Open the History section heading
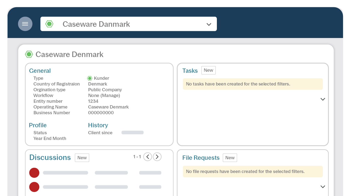This screenshot has width=349, height=196. click(x=98, y=125)
